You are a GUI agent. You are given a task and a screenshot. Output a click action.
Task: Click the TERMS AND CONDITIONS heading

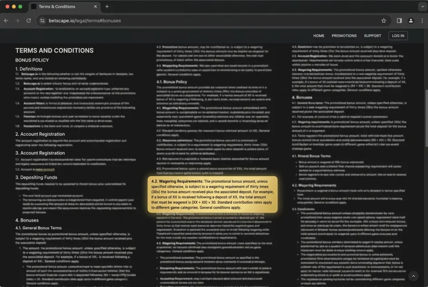pyautogui.click(x=54, y=51)
